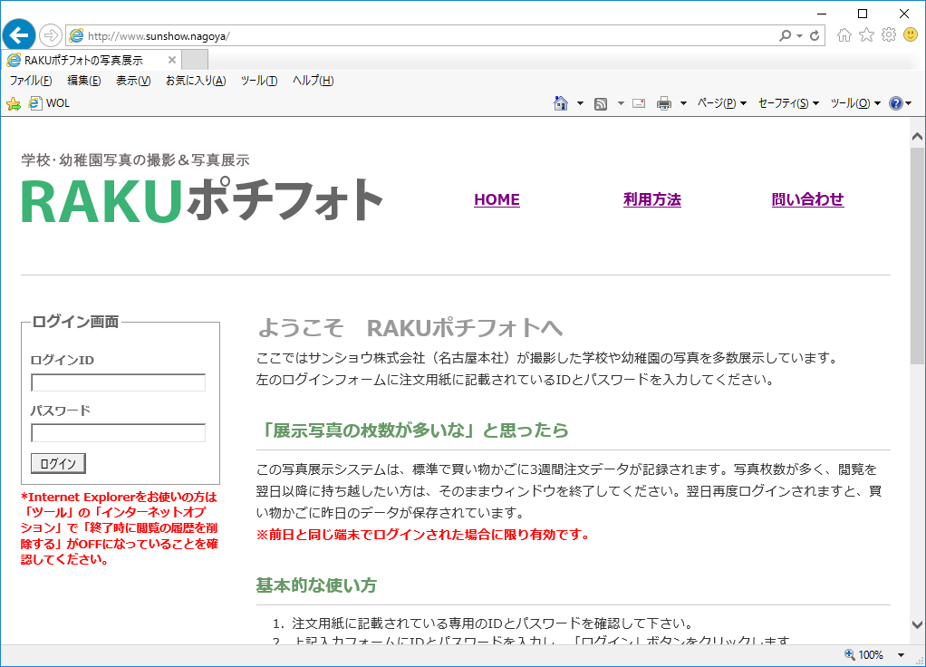Follow the 利用方法 link
The height and width of the screenshot is (667, 926).
coord(652,199)
